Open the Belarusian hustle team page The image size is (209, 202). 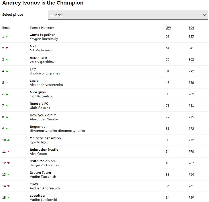click(x=44, y=150)
